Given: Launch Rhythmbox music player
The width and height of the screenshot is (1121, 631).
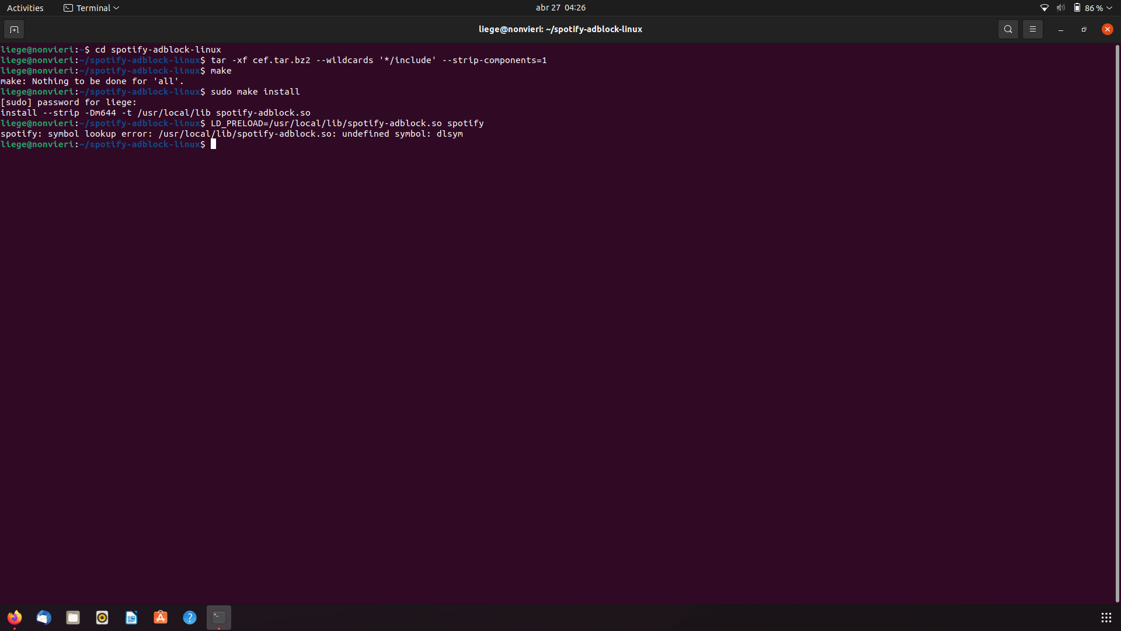Looking at the screenshot, I should 102,618.
